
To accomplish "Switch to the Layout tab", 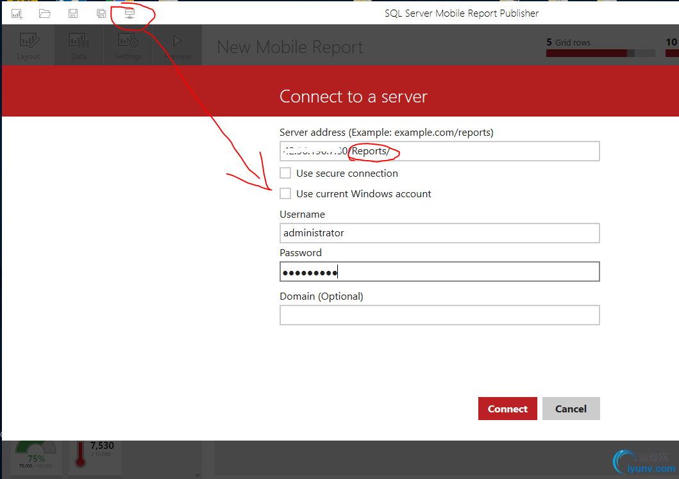I will 29,45.
